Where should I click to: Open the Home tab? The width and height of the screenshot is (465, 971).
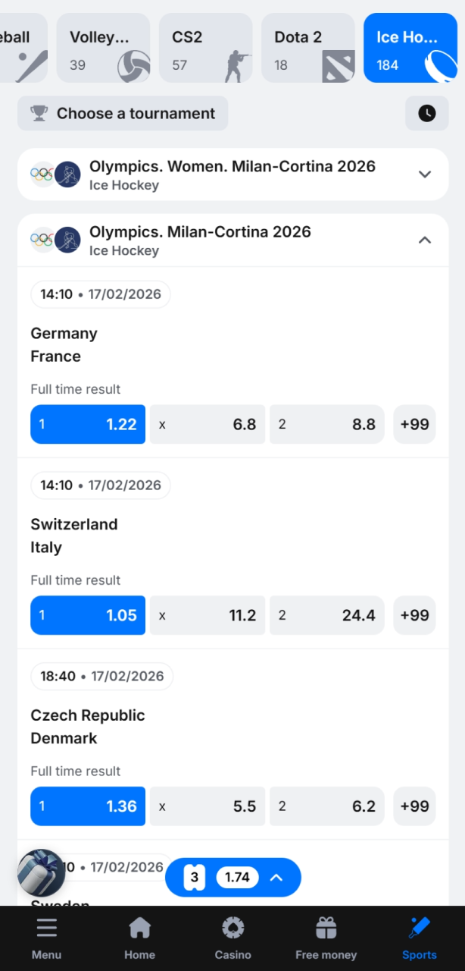pos(139,927)
